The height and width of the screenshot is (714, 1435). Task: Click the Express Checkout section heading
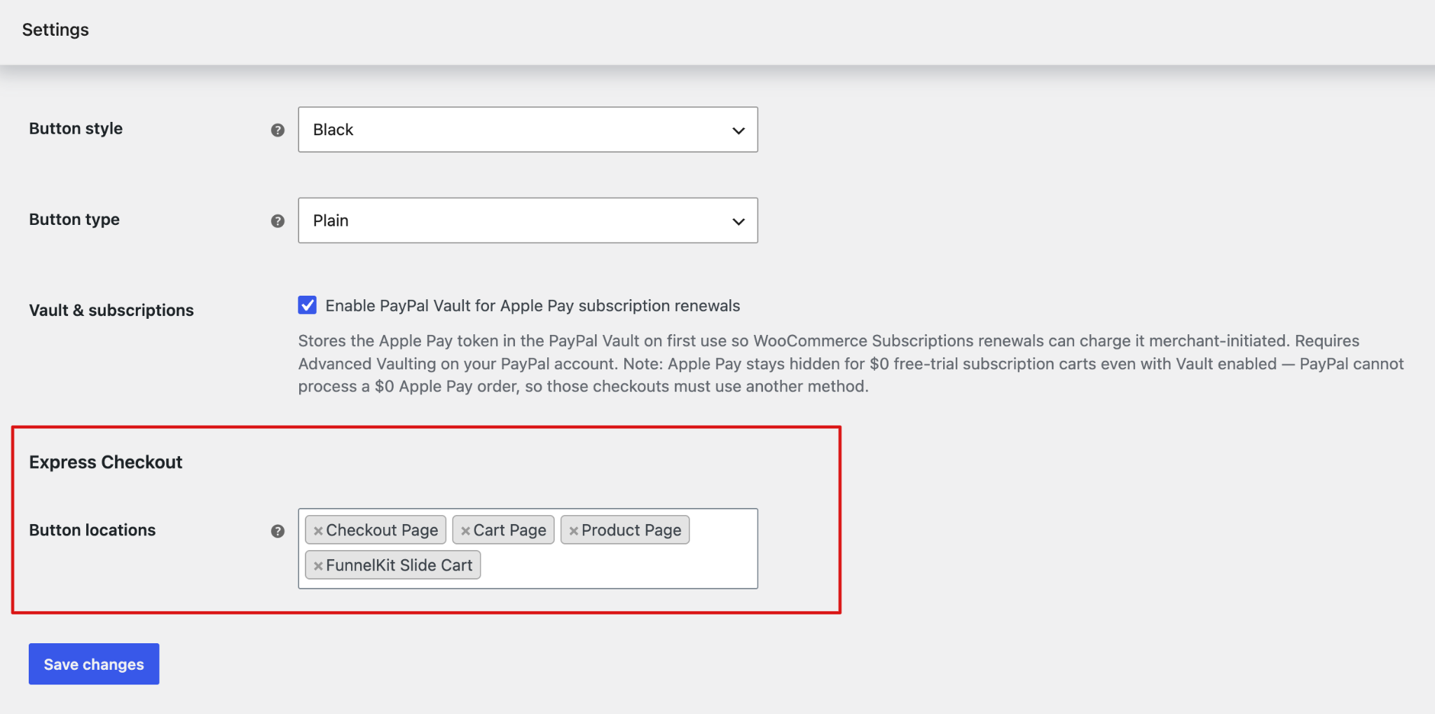tap(106, 462)
